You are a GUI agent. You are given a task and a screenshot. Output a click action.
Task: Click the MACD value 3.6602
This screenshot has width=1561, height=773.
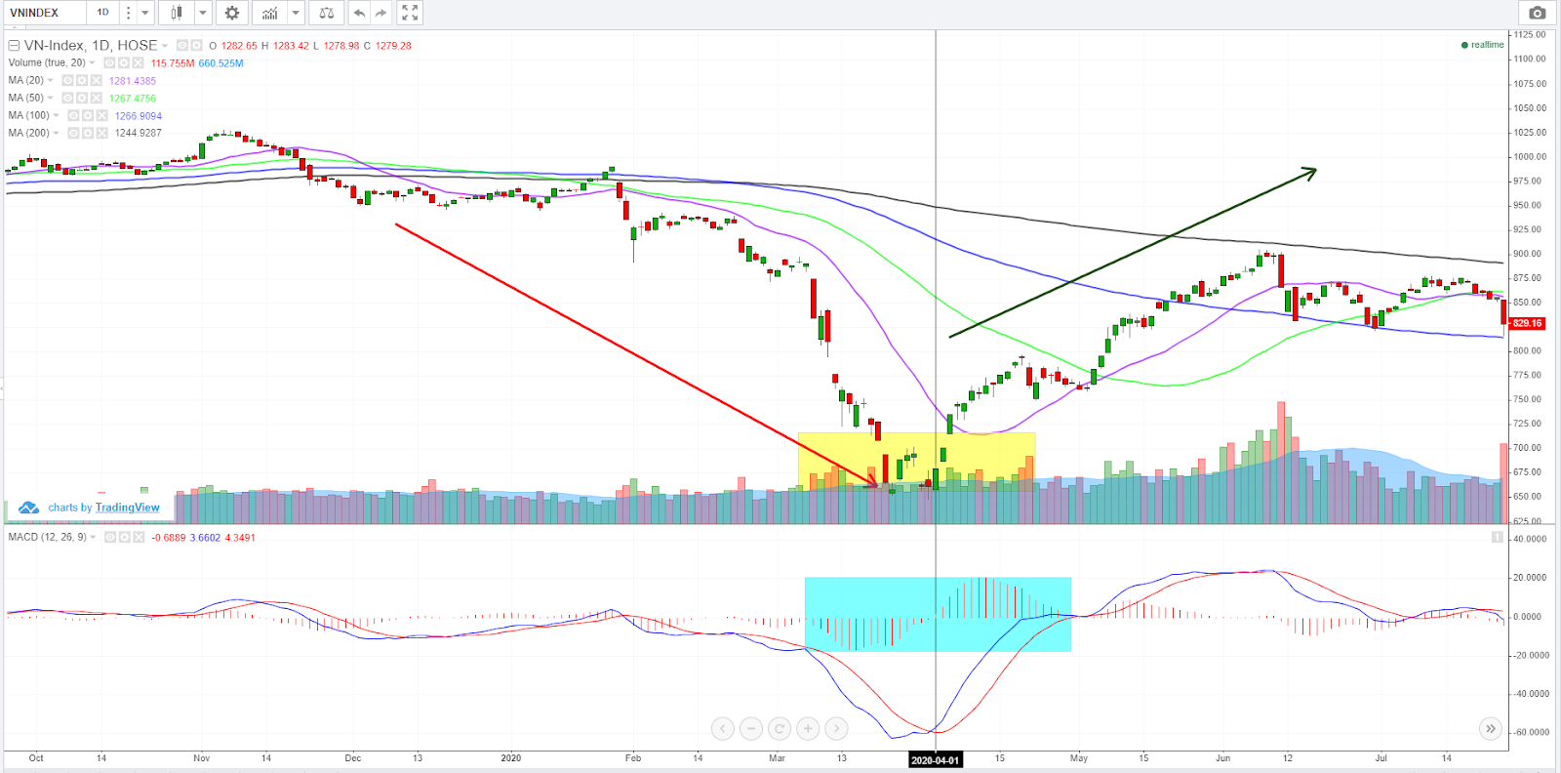pyautogui.click(x=205, y=538)
